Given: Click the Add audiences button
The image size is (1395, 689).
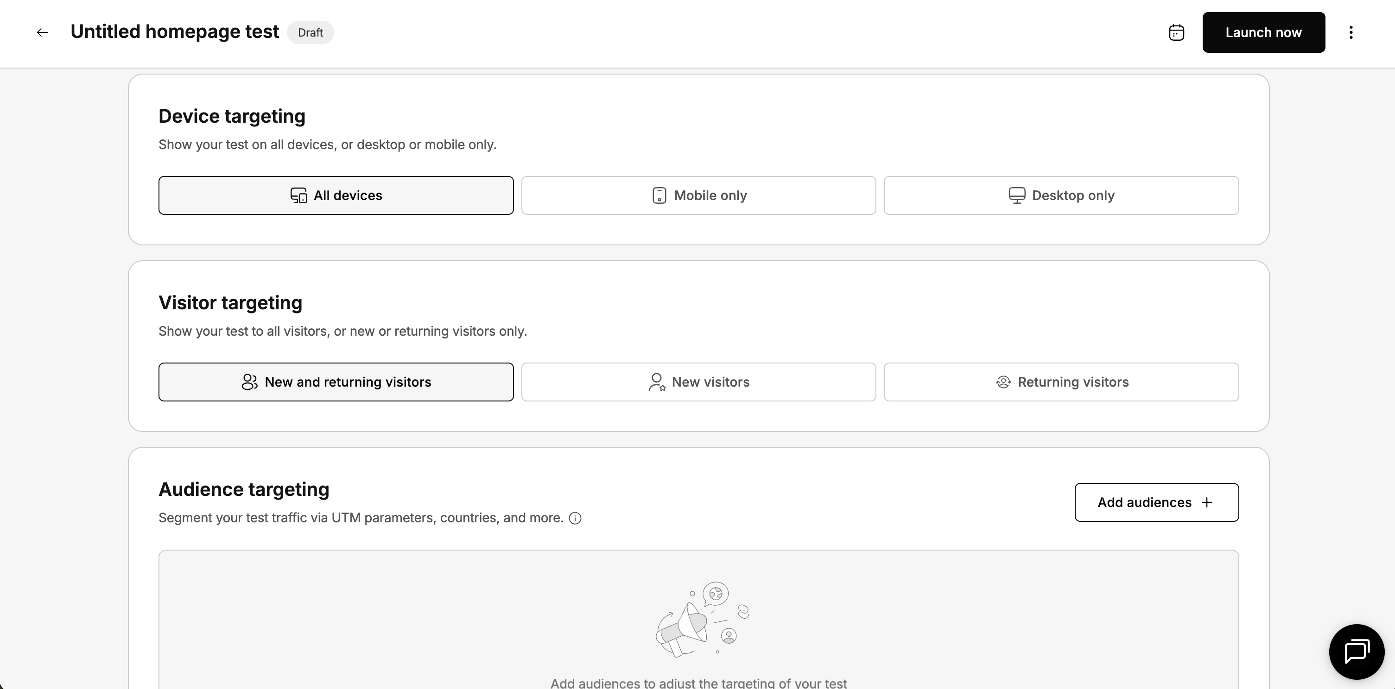Looking at the screenshot, I should (1156, 502).
